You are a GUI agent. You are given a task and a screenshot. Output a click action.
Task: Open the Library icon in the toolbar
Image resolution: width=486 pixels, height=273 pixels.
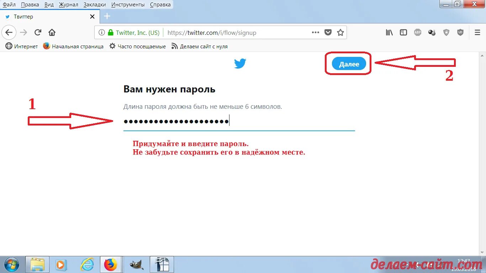point(389,33)
